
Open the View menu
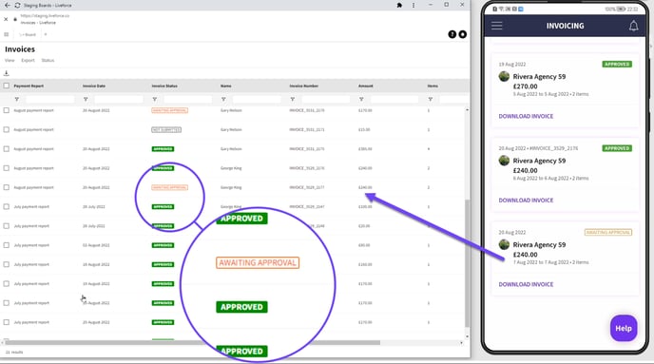[10, 61]
